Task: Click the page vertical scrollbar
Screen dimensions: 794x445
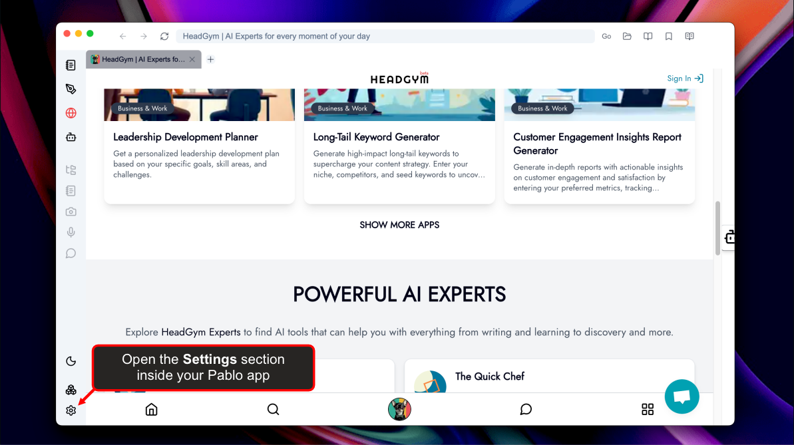Action: pos(717,228)
